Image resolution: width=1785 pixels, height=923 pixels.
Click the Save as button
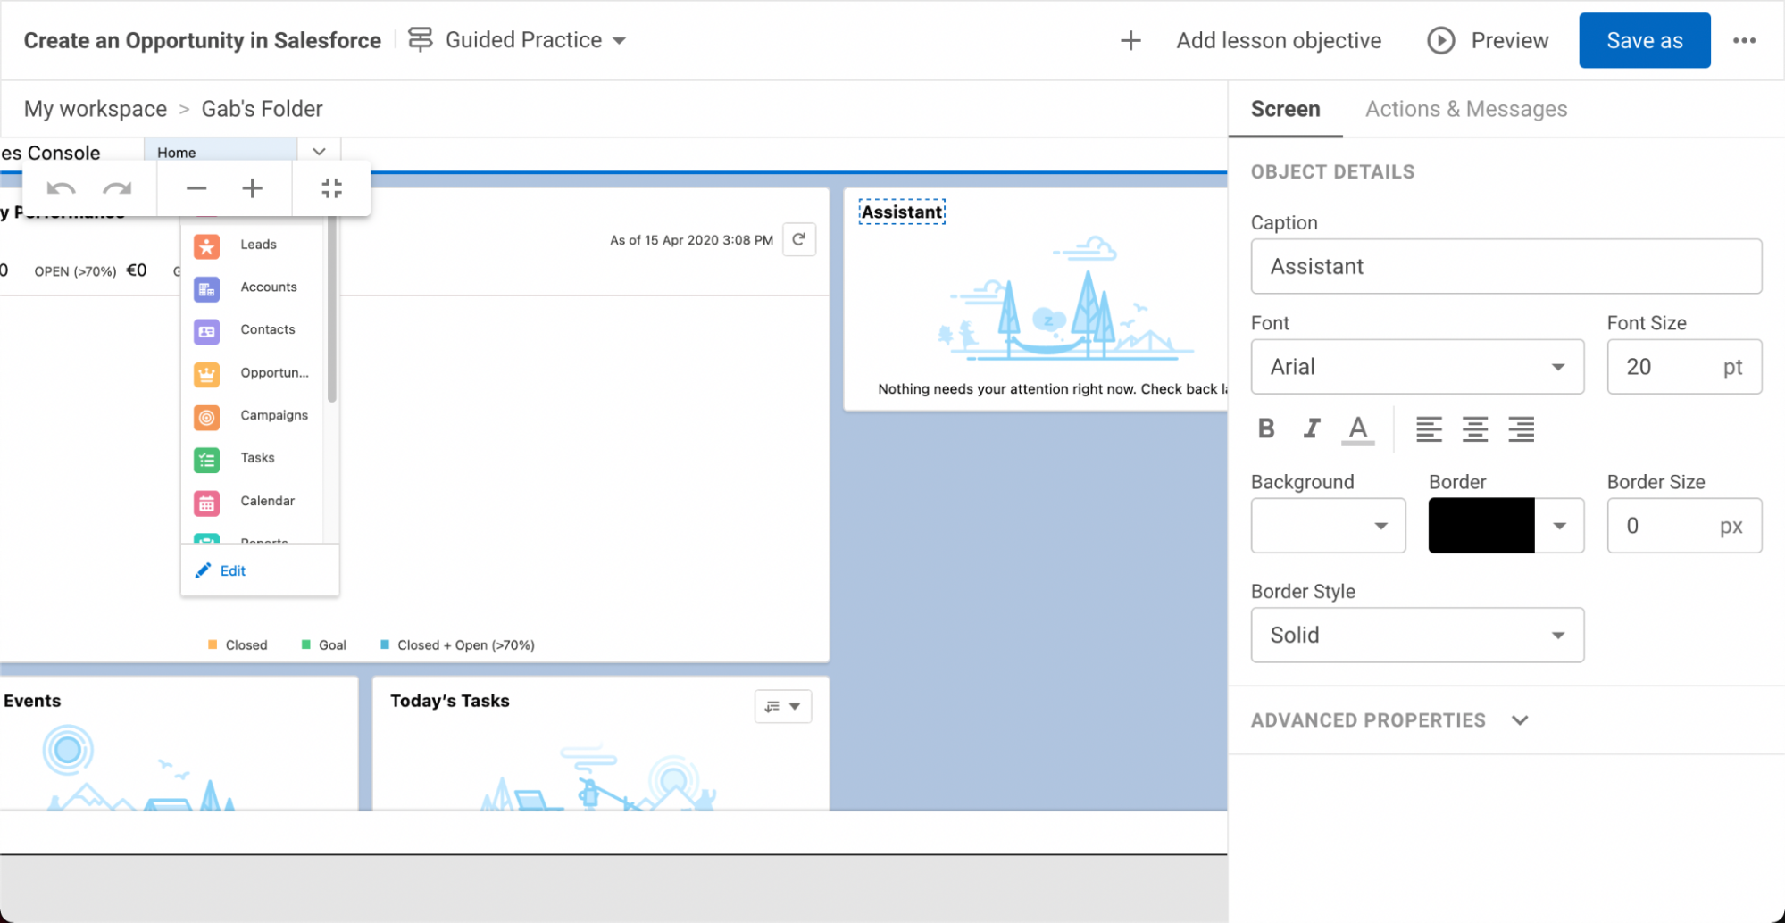point(1644,40)
